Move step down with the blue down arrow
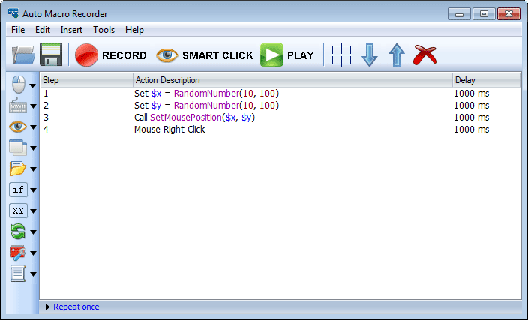The height and width of the screenshot is (320, 528). [x=370, y=55]
